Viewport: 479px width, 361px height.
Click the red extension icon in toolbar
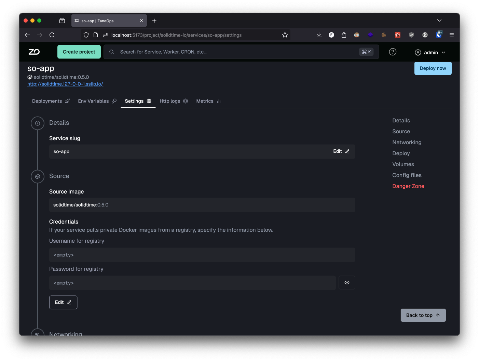tap(398, 35)
